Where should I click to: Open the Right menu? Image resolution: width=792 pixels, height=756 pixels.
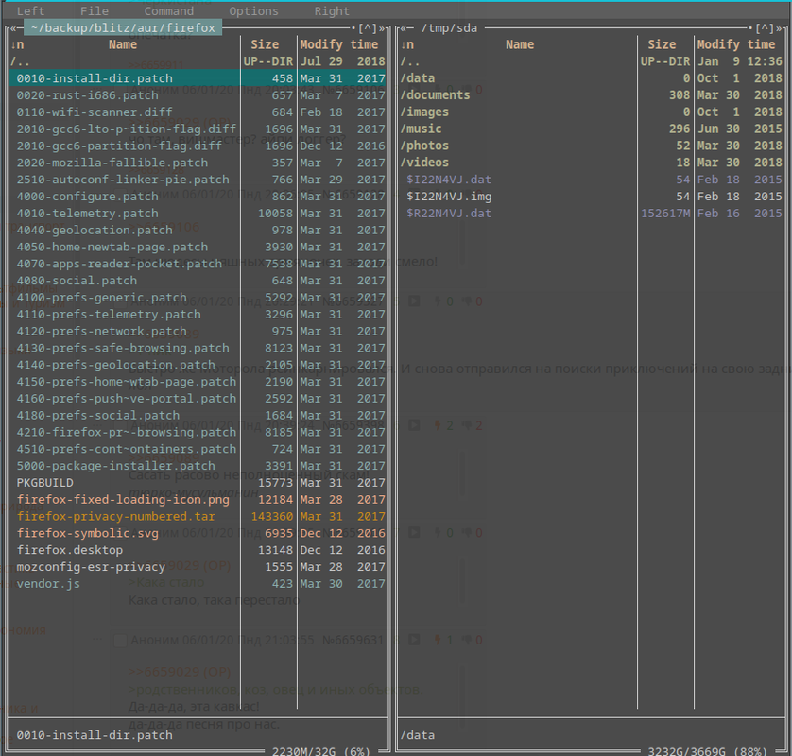332,10
